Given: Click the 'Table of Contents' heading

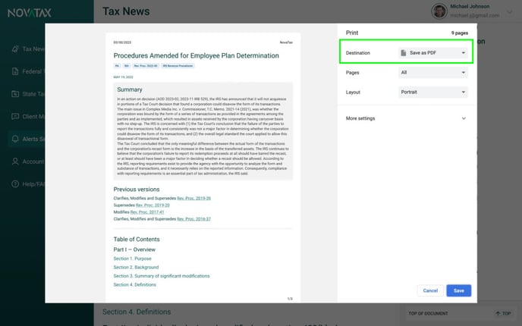Looking at the screenshot, I should 137,239.
